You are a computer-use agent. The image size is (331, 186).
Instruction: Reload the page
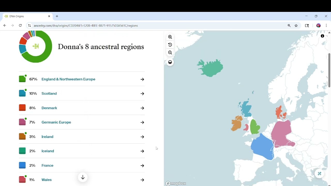[20, 26]
